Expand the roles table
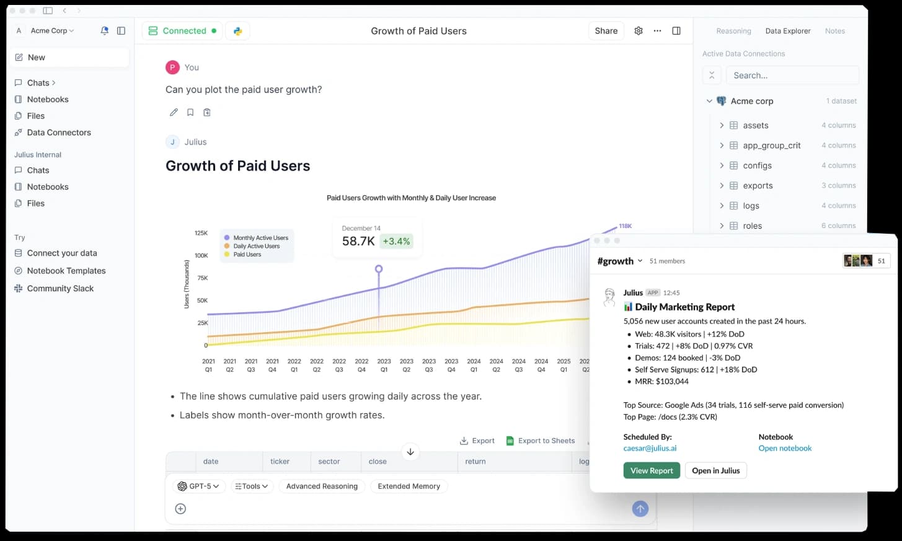The width and height of the screenshot is (902, 541). [722, 226]
